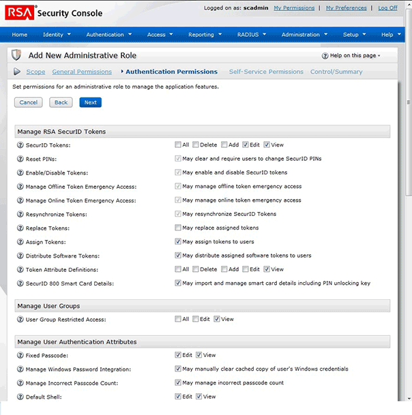
Task: Click the wizard step arrow icon before Scope
Action: pos(17,72)
